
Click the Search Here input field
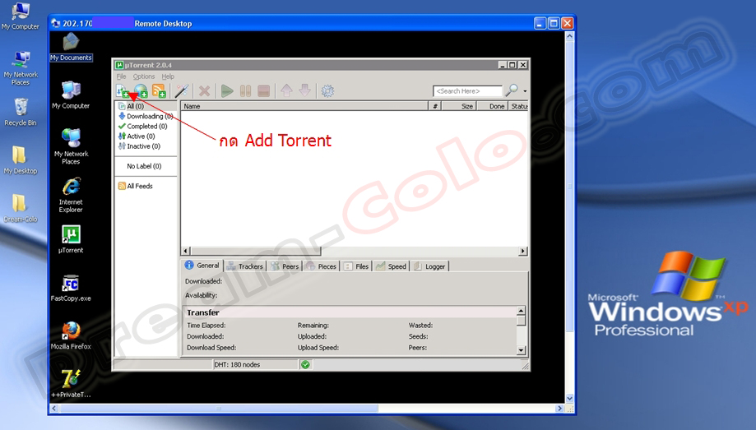point(467,91)
